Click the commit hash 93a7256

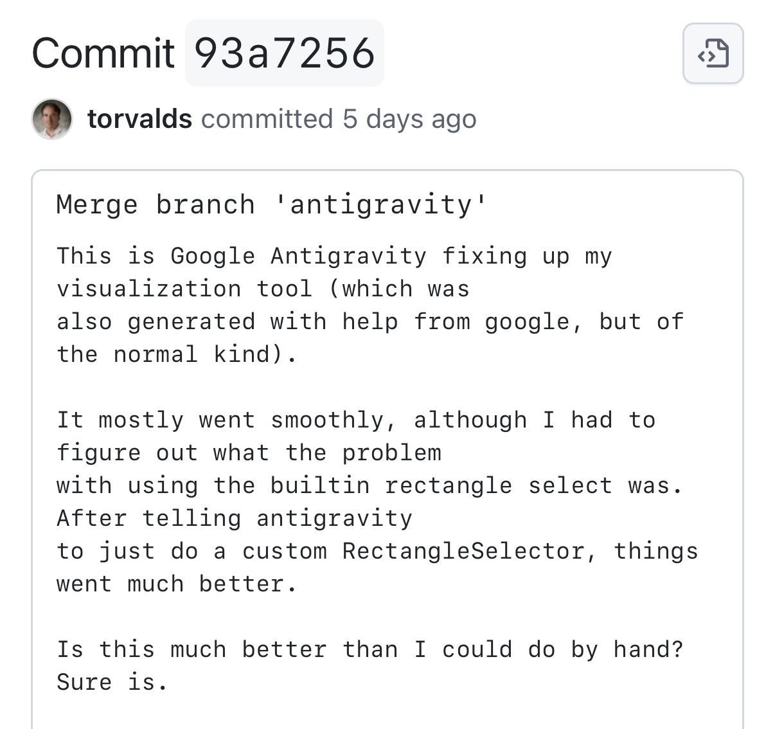(284, 53)
